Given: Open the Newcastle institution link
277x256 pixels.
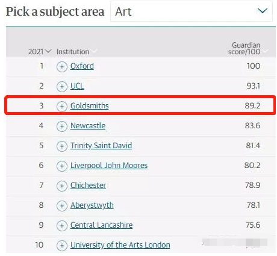Looking at the screenshot, I should (x=88, y=126).
